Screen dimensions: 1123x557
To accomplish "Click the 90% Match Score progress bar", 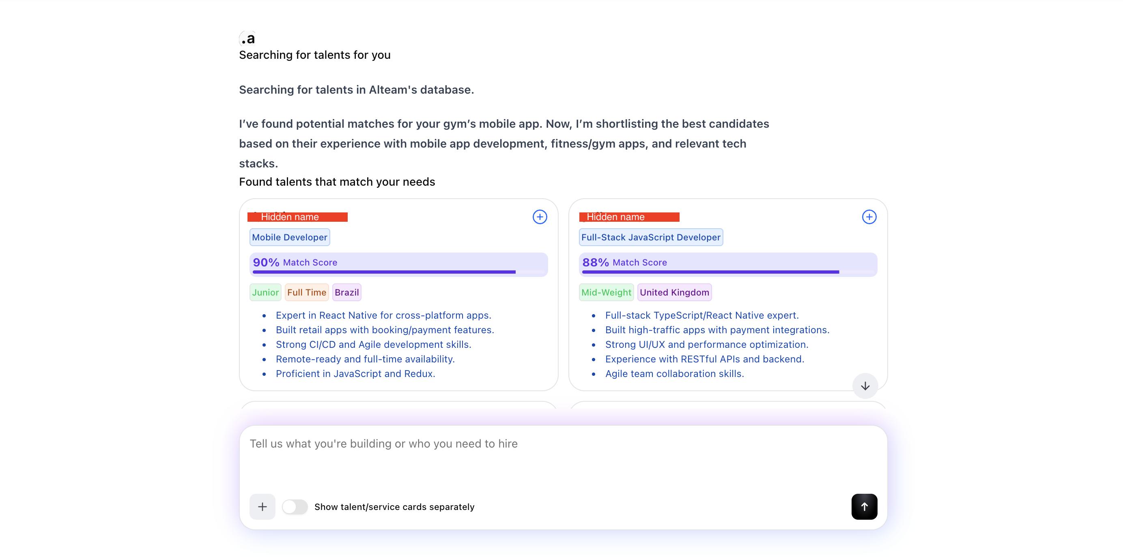I will pos(398,264).
